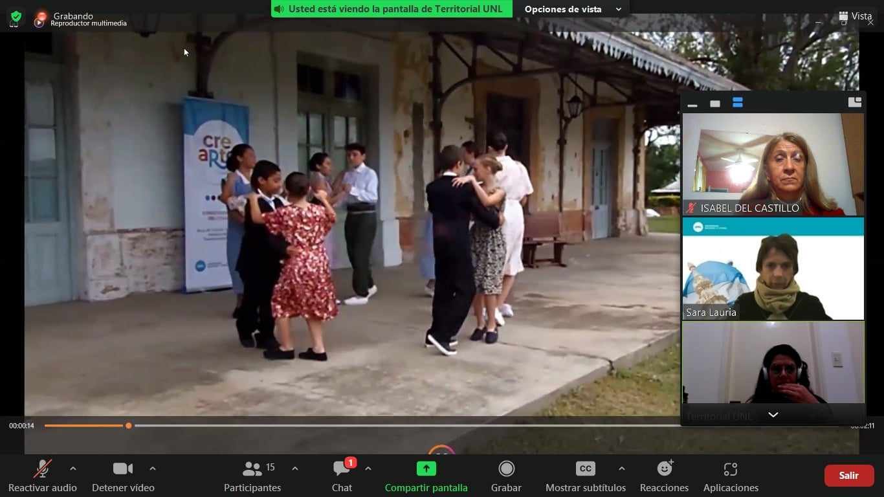Select the single-speaker thumbnail view button

(715, 104)
